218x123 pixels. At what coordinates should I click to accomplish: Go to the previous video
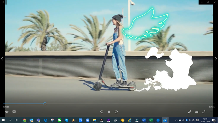pyautogui.click(x=2, y=59)
